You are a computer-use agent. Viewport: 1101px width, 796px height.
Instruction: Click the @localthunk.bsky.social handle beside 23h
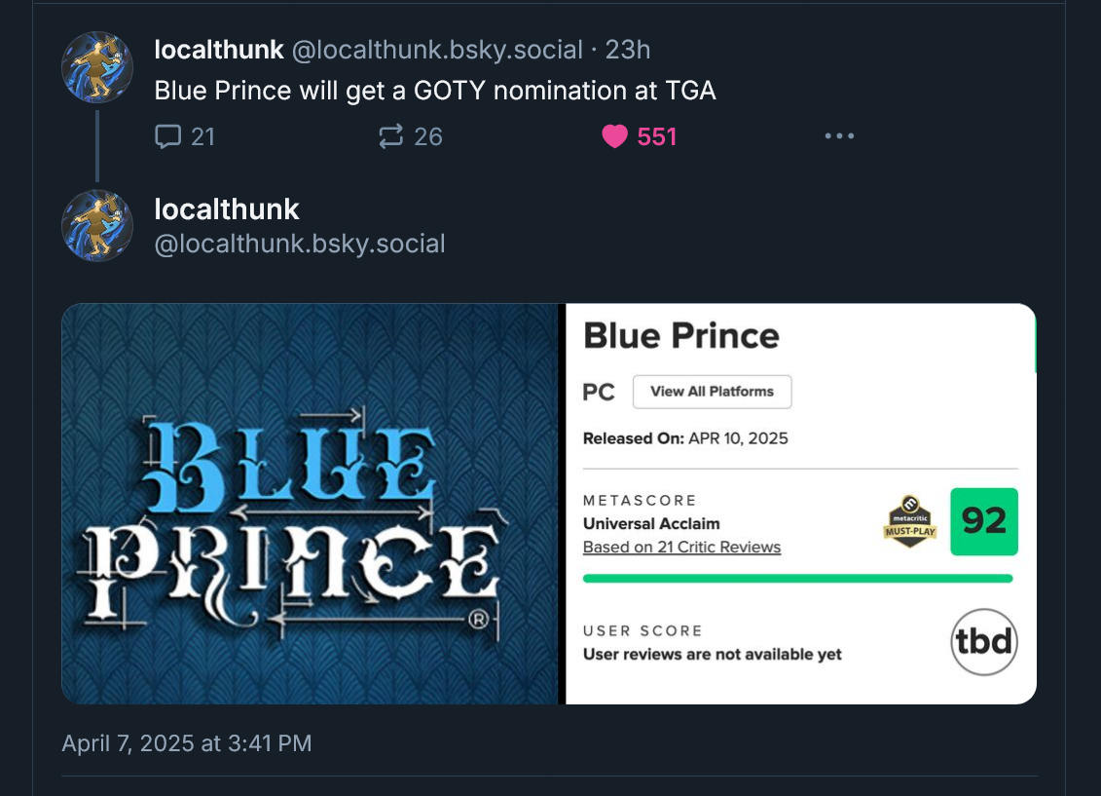437,50
